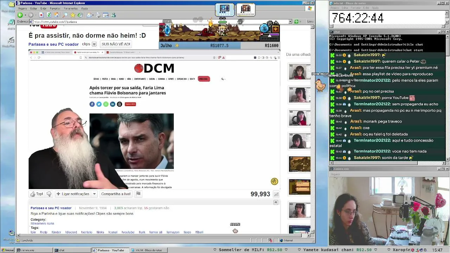Refresh the page in Internet Explorer
This screenshot has height=253, width=450.
[x=49, y=15]
